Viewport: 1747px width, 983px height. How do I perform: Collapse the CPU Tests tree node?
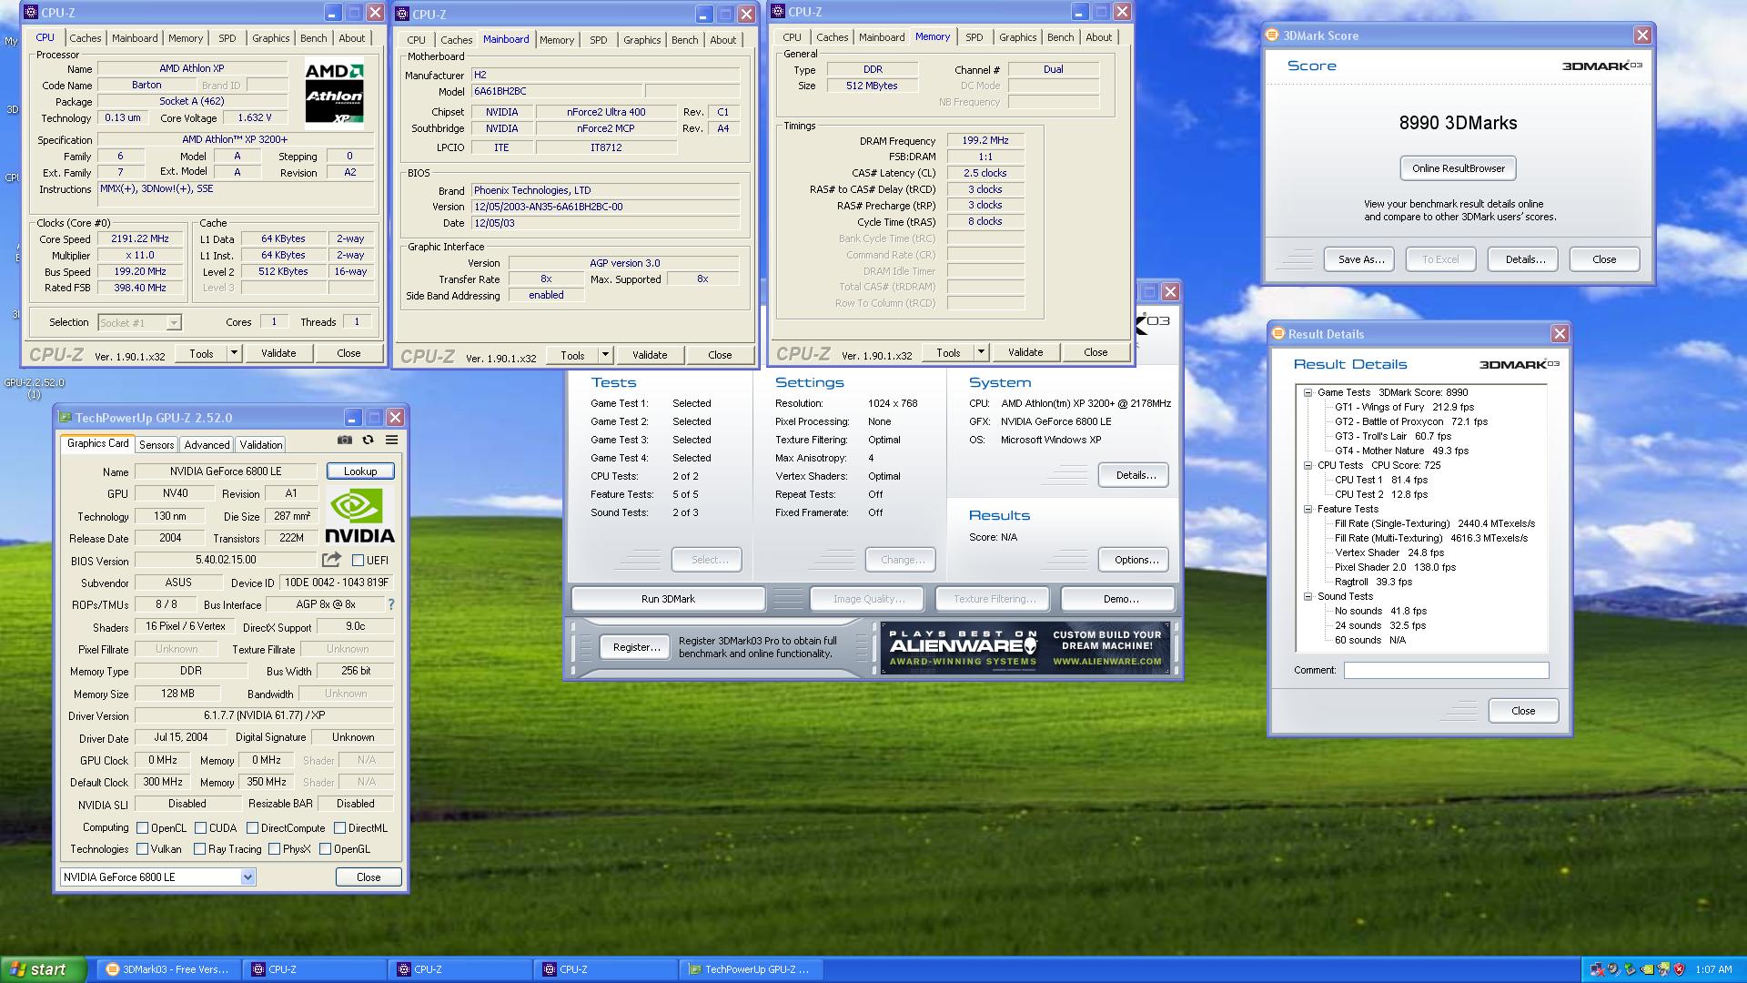tap(1308, 466)
